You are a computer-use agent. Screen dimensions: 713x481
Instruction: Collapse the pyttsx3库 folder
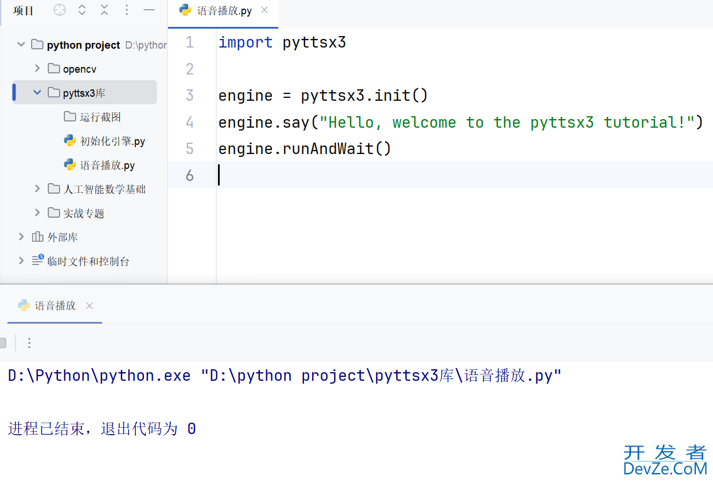pyautogui.click(x=37, y=93)
